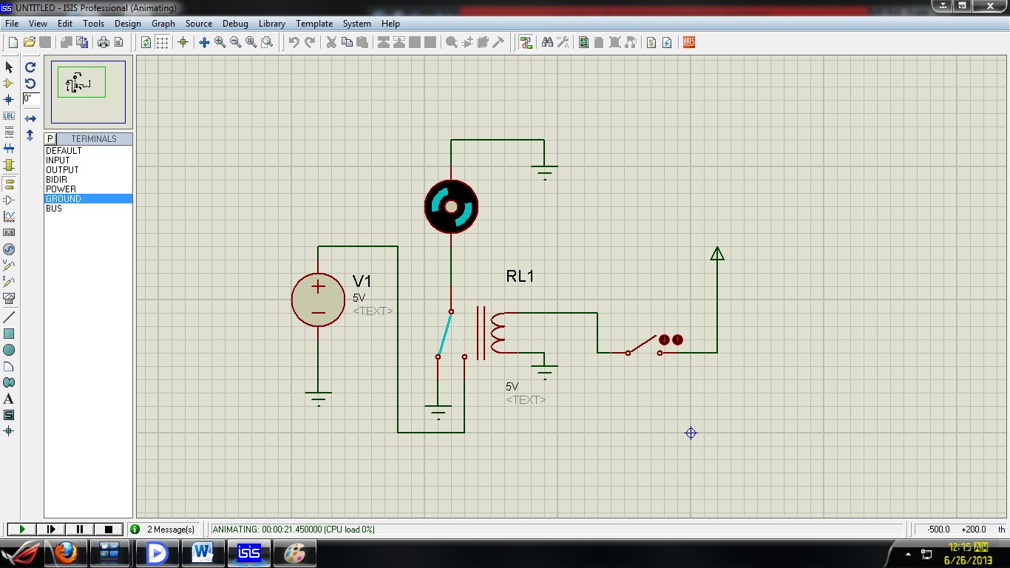
Task: Select the Component Mode tool
Action: pyautogui.click(x=10, y=84)
